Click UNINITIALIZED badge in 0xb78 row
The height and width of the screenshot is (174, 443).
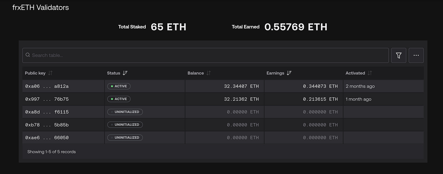pos(125,124)
